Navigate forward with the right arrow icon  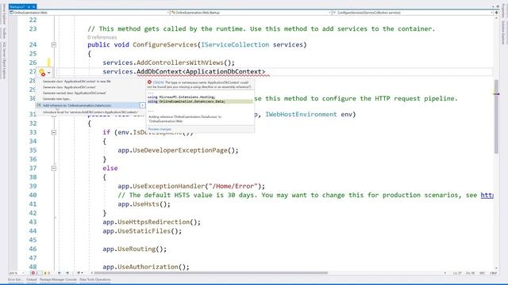(x=67, y=273)
